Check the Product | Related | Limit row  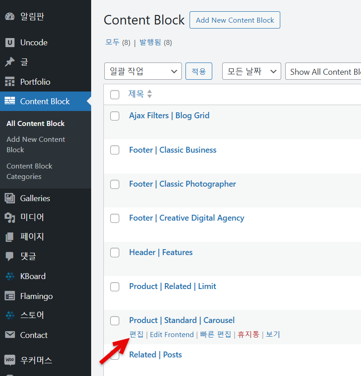(x=115, y=287)
